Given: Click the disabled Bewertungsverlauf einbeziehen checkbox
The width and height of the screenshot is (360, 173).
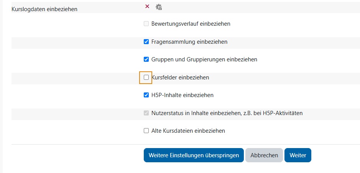Looking at the screenshot, I should pos(146,24).
